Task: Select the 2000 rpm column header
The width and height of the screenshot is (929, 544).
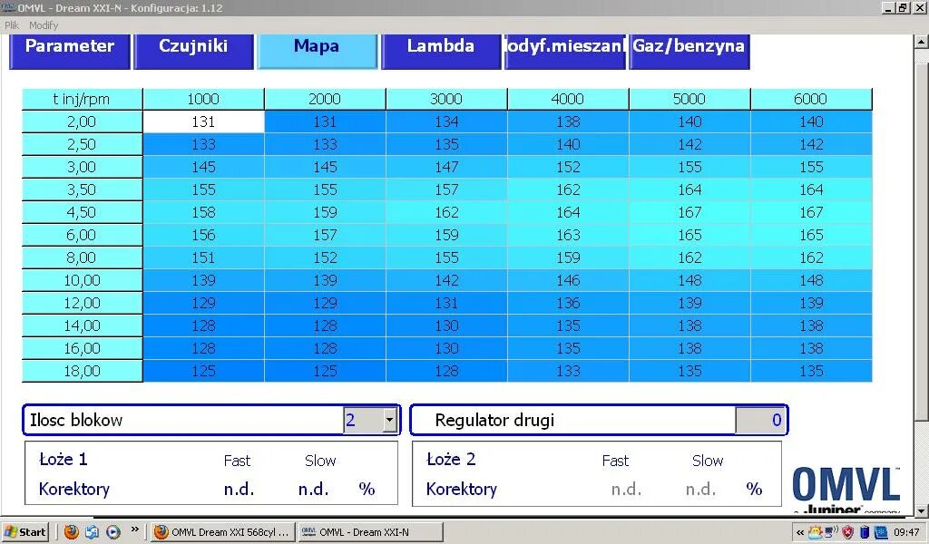Action: pyautogui.click(x=325, y=99)
